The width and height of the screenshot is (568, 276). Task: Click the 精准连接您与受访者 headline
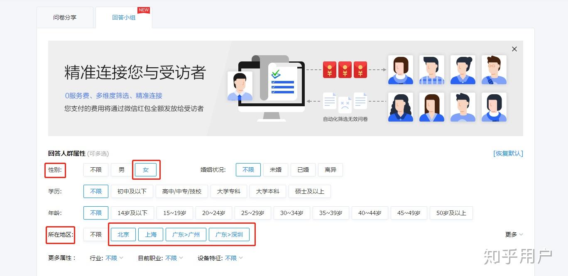[135, 72]
